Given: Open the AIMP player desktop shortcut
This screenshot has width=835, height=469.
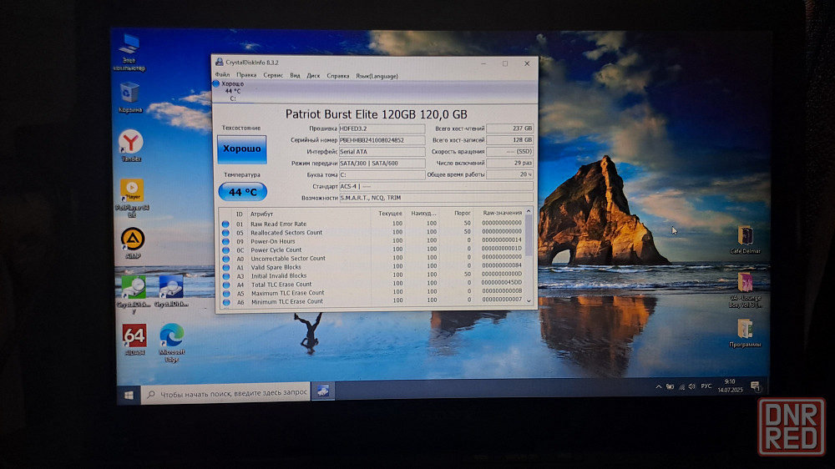Looking at the screenshot, I should click(133, 244).
